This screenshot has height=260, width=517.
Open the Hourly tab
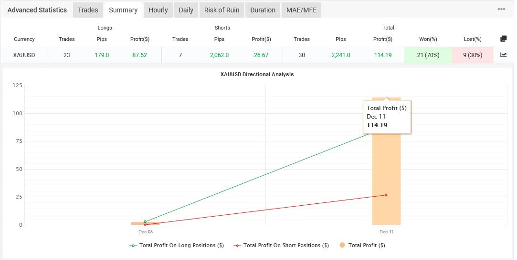pos(158,10)
